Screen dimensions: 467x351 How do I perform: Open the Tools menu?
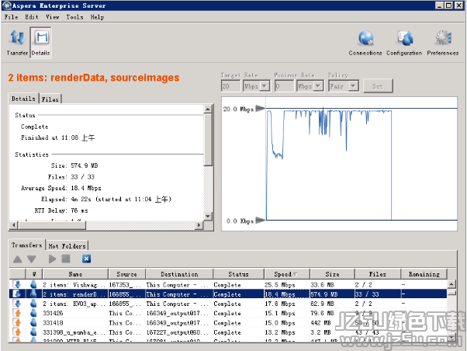pos(74,17)
